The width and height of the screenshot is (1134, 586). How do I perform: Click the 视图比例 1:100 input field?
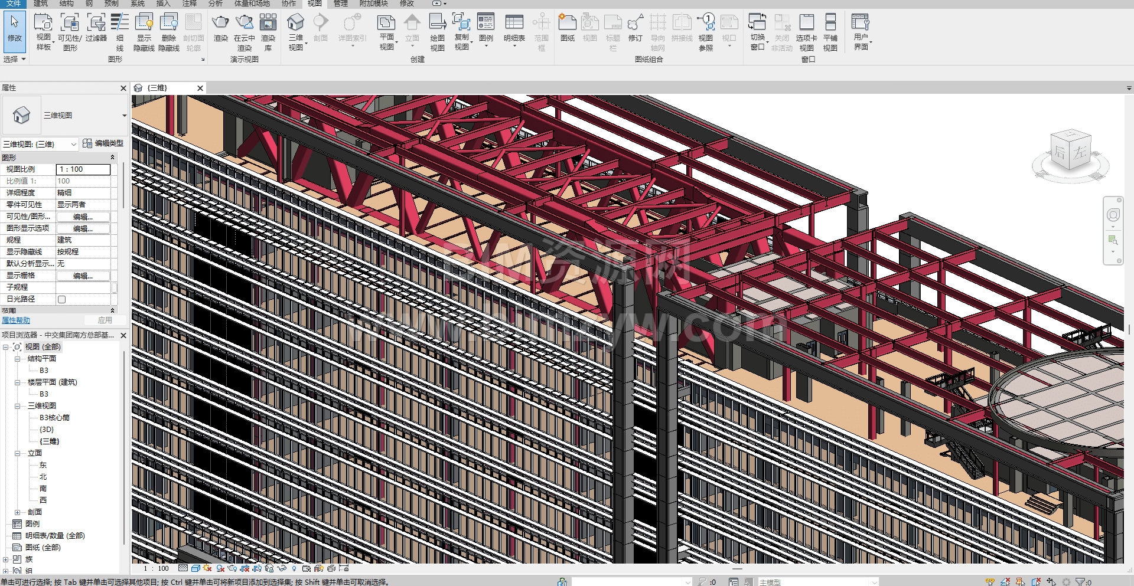click(83, 169)
